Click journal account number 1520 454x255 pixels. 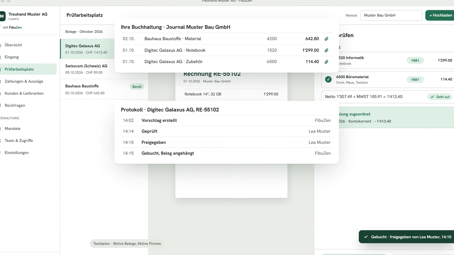(x=272, y=50)
